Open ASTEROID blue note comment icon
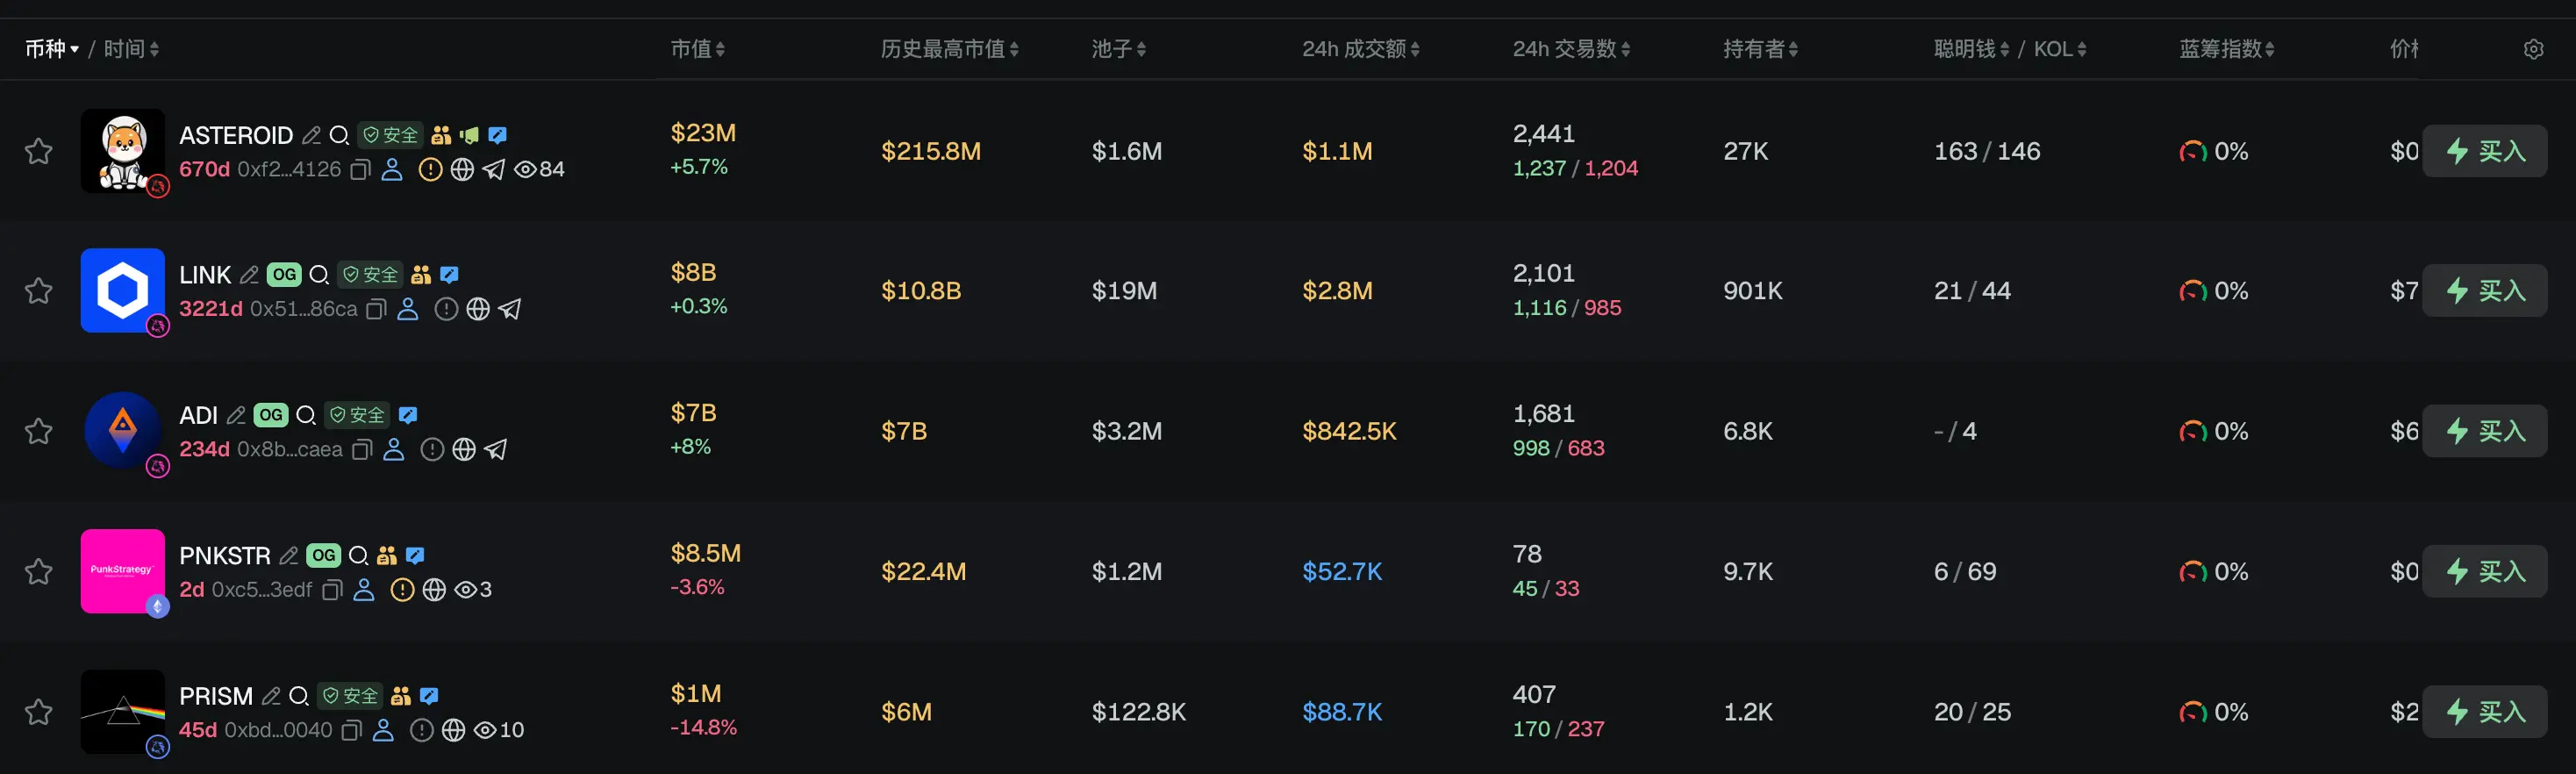Viewport: 2576px width, 774px height. click(x=498, y=135)
